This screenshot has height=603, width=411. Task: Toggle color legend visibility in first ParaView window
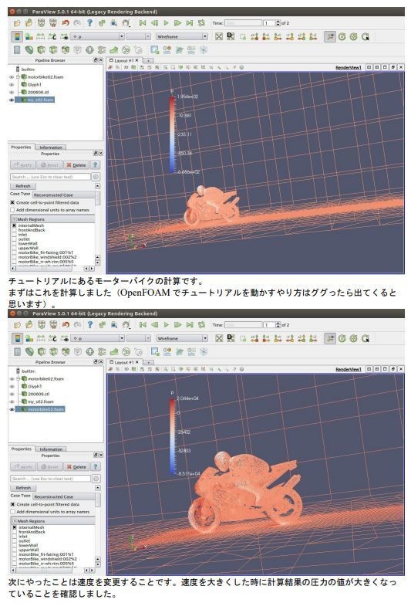tap(17, 36)
